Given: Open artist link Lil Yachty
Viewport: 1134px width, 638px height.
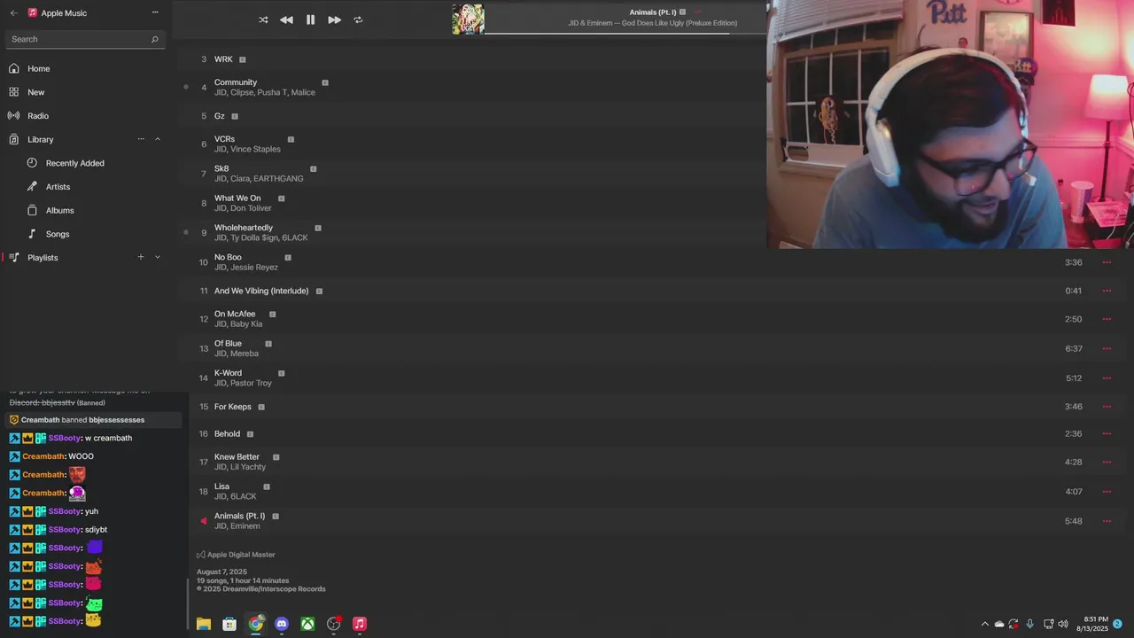Looking at the screenshot, I should (x=248, y=467).
